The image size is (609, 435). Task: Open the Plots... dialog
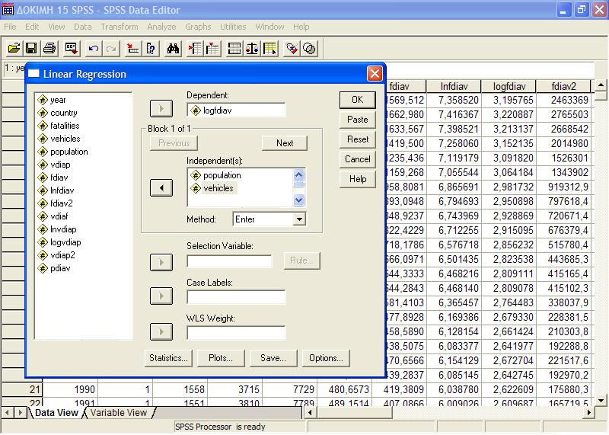[x=221, y=358]
